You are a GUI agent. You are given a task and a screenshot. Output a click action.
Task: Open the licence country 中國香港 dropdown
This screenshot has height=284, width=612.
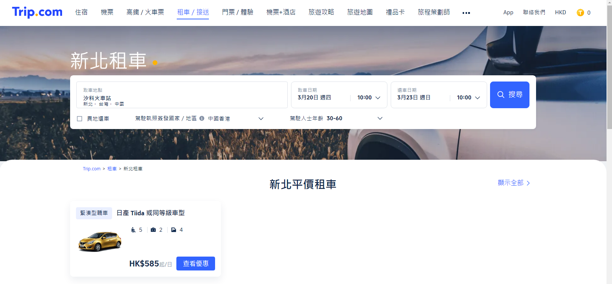tap(236, 118)
